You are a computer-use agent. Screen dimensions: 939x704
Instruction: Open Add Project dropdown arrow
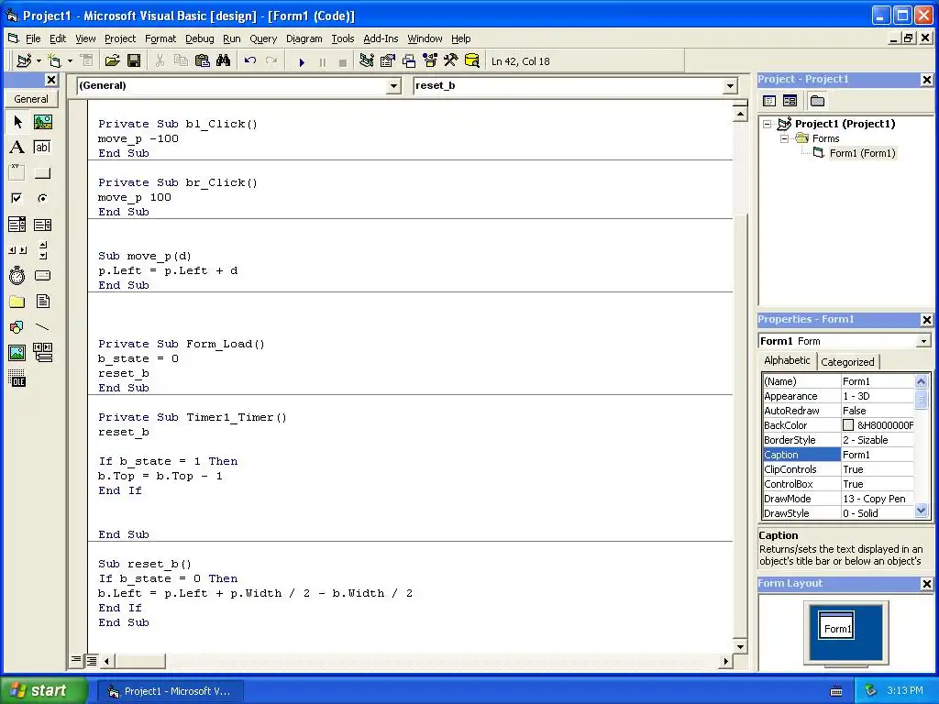pos(39,61)
